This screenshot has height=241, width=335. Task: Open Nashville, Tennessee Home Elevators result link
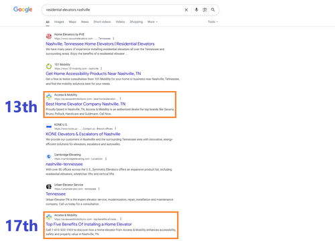tap(100, 44)
